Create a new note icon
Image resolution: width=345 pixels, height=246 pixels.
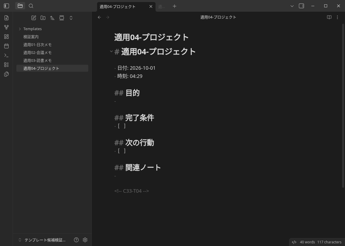coord(34,18)
